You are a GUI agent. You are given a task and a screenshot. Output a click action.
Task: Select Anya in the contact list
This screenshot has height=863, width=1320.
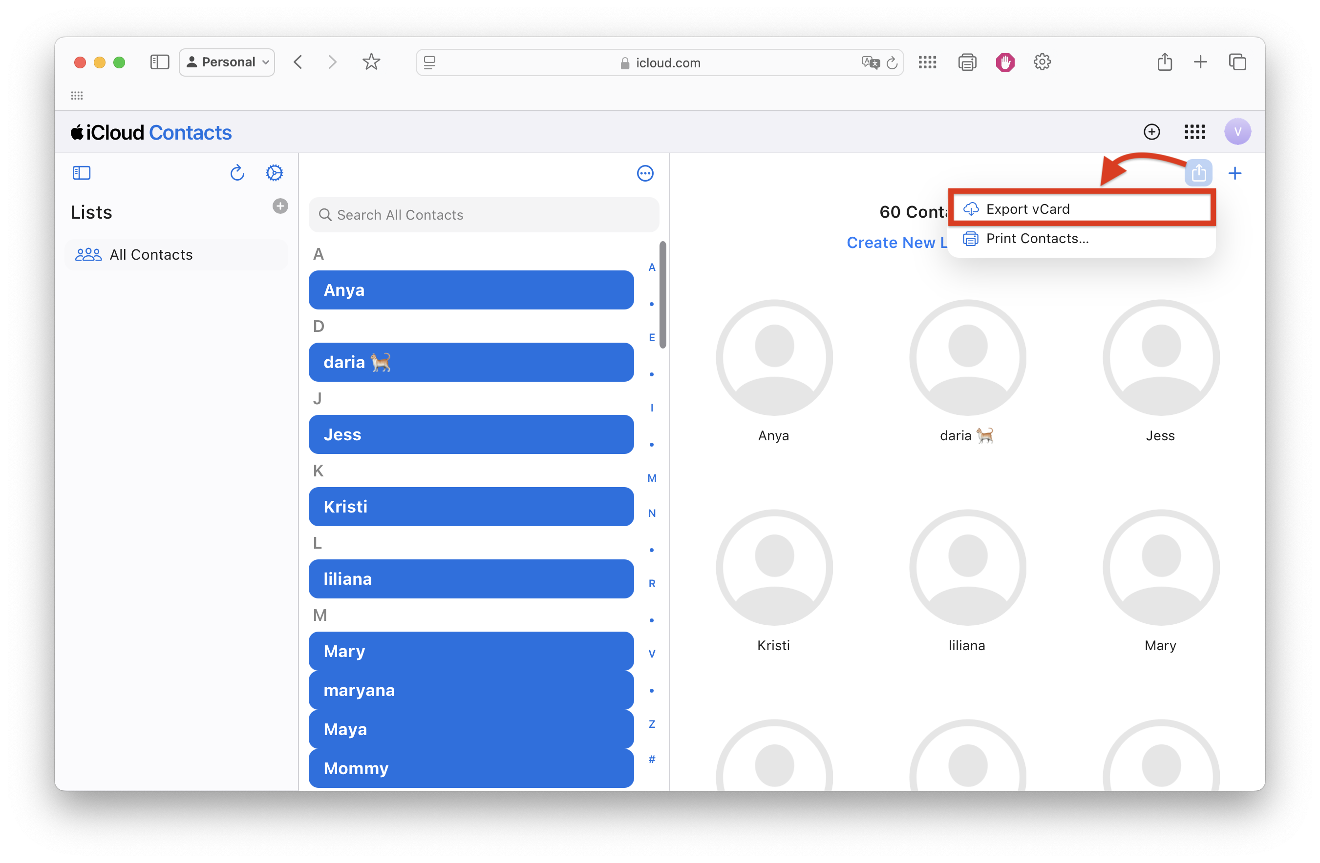coord(471,290)
